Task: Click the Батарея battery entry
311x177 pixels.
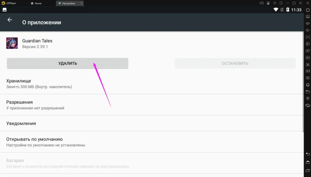Action: (152, 163)
